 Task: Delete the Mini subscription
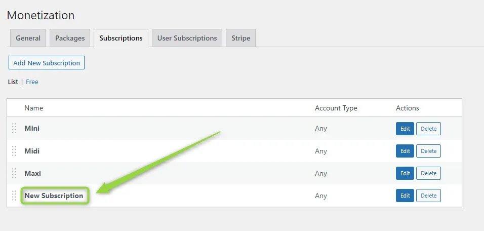coord(428,129)
